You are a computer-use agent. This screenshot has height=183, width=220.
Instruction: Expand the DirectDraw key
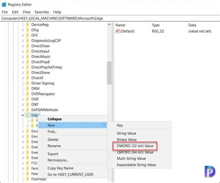(23, 46)
